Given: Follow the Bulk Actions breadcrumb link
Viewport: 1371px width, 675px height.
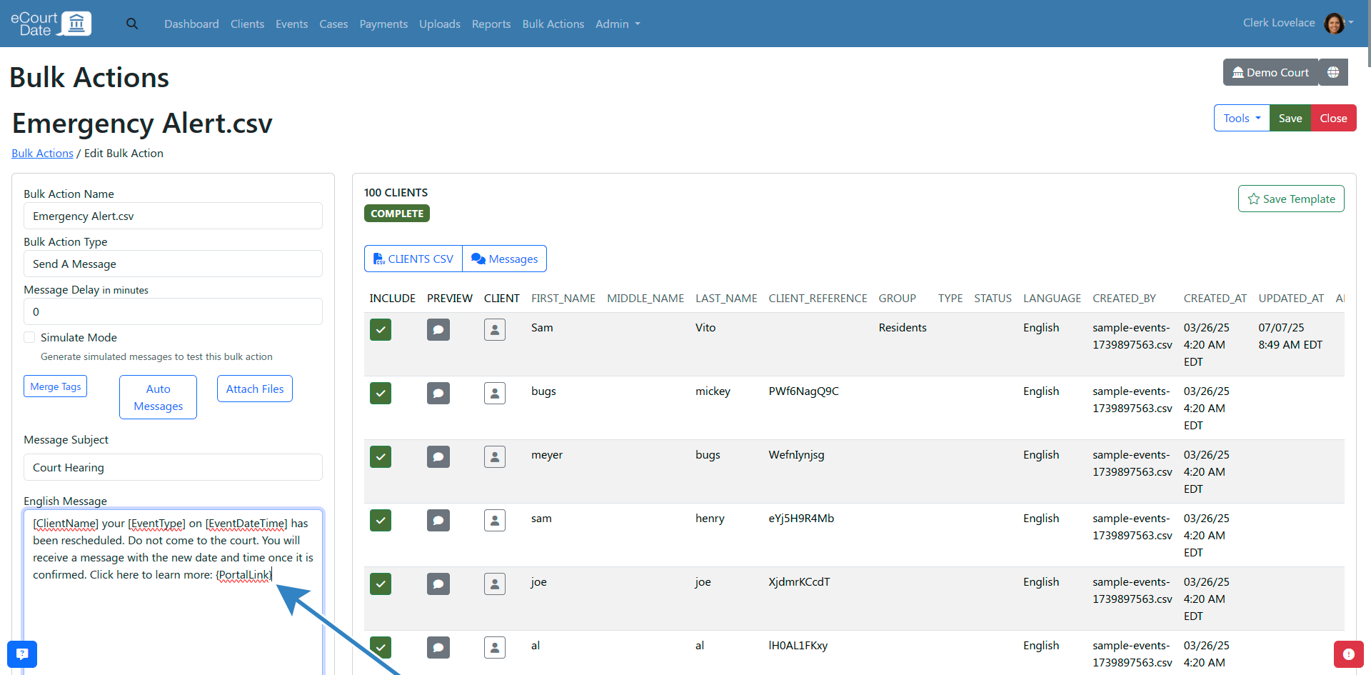Looking at the screenshot, I should click(x=42, y=153).
